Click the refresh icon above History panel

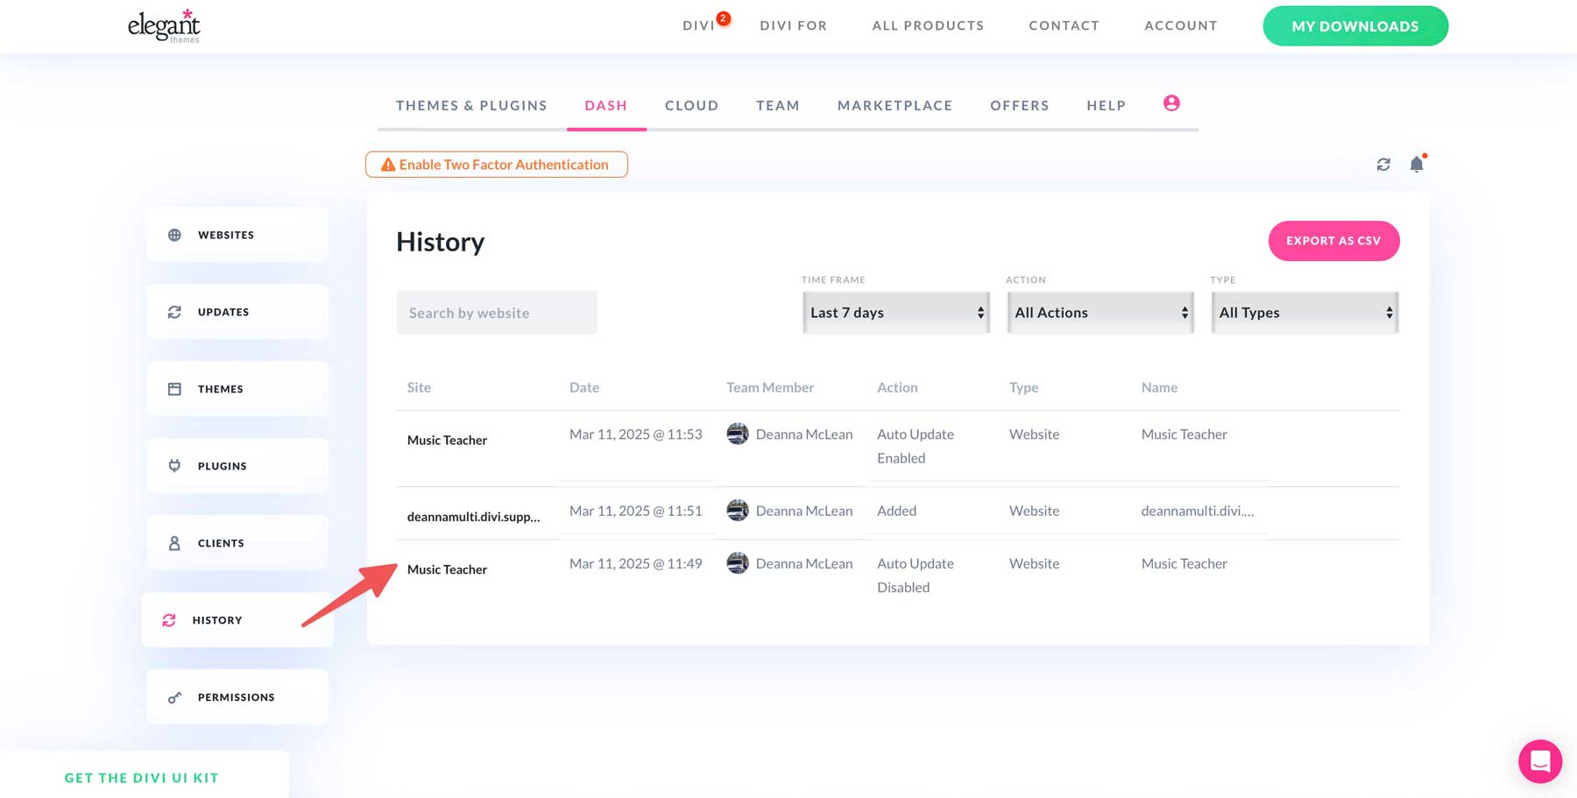point(1383,164)
